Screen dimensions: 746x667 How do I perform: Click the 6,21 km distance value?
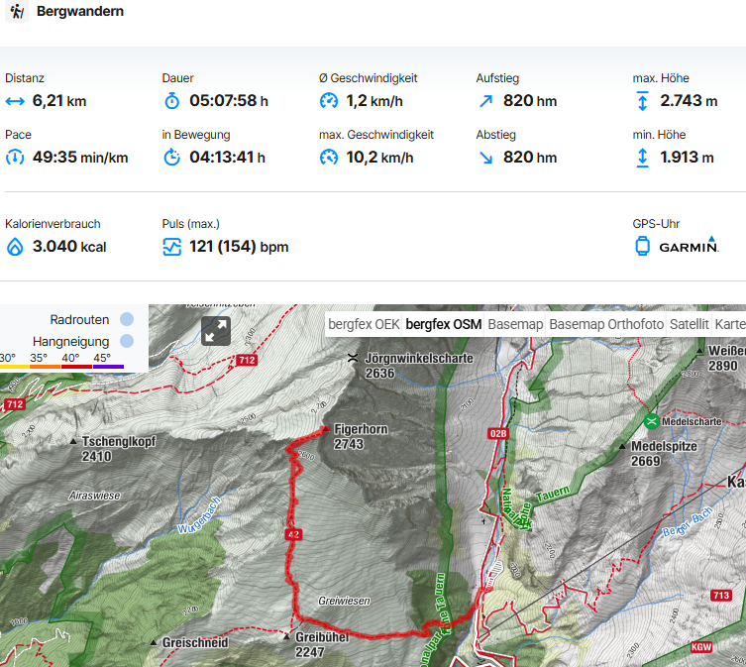click(x=59, y=101)
